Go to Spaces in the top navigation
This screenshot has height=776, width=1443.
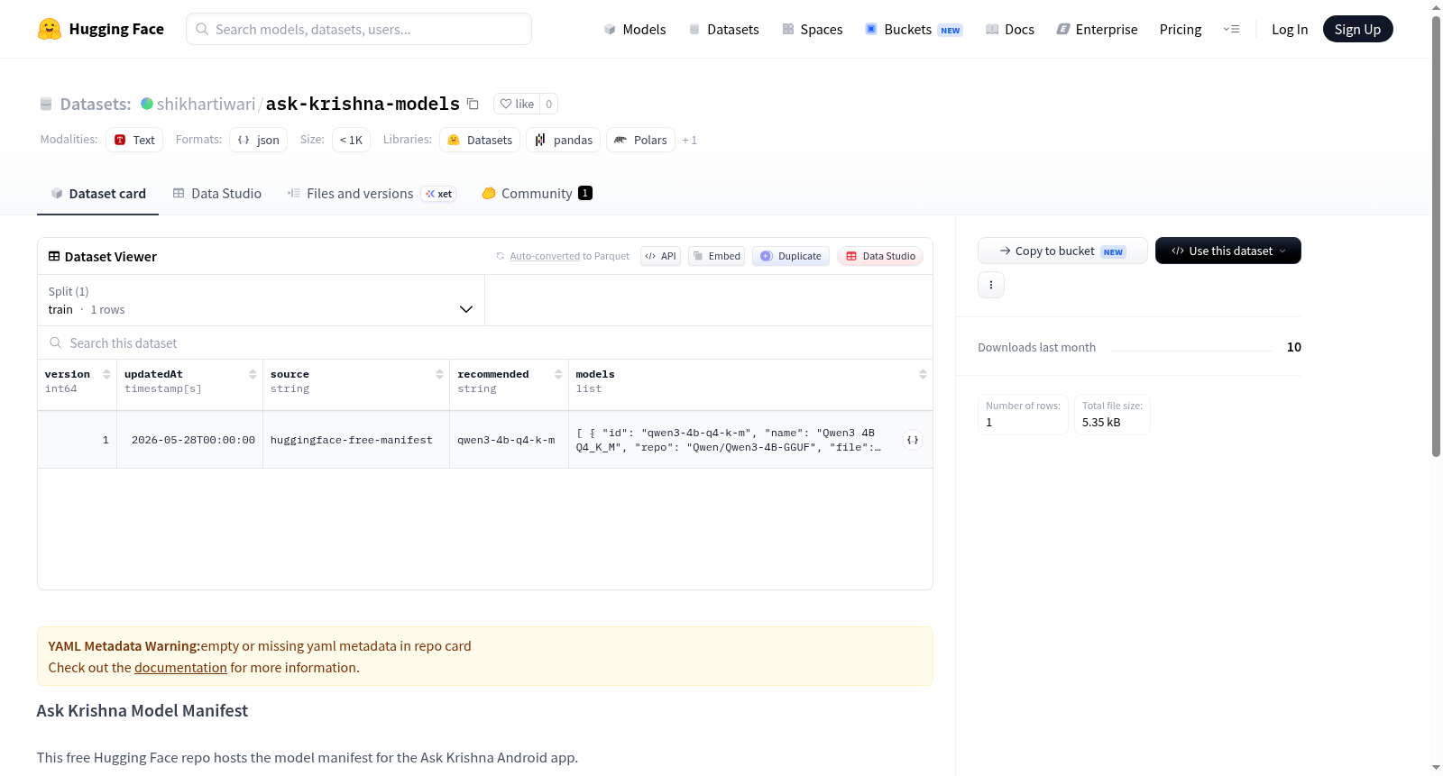813,29
